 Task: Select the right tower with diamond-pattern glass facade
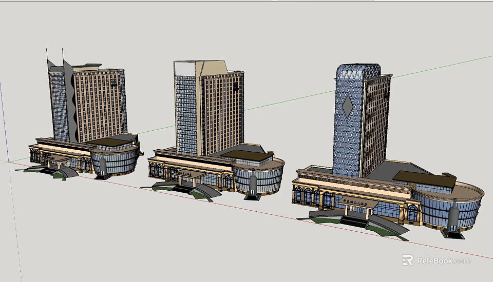point(362,121)
